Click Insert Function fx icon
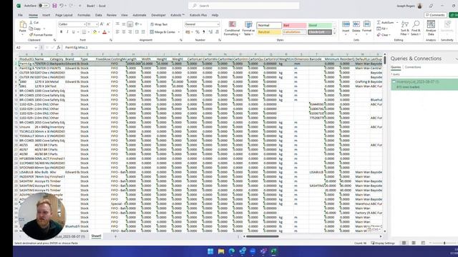This screenshot has height=257, width=458. 59,47
